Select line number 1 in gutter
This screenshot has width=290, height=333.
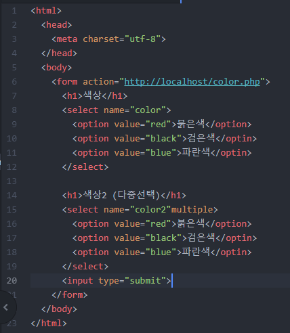click(14, 11)
